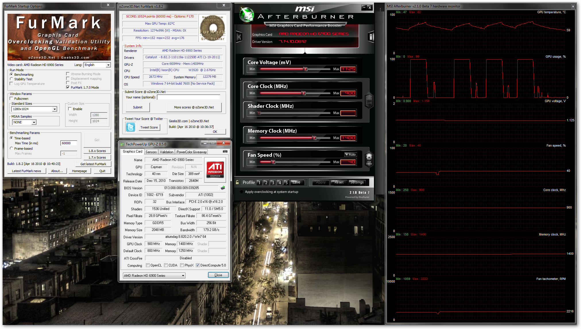The width and height of the screenshot is (581, 329).
Task: Click the Homepage button in FurMark
Action: point(80,171)
